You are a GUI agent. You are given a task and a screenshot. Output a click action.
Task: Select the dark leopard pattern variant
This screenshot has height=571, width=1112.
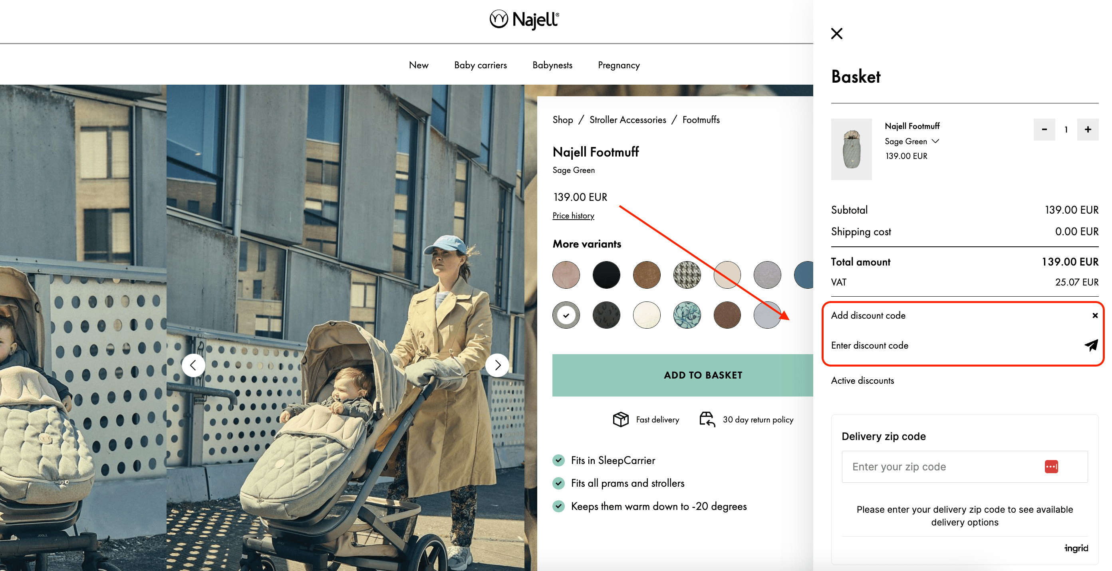606,315
